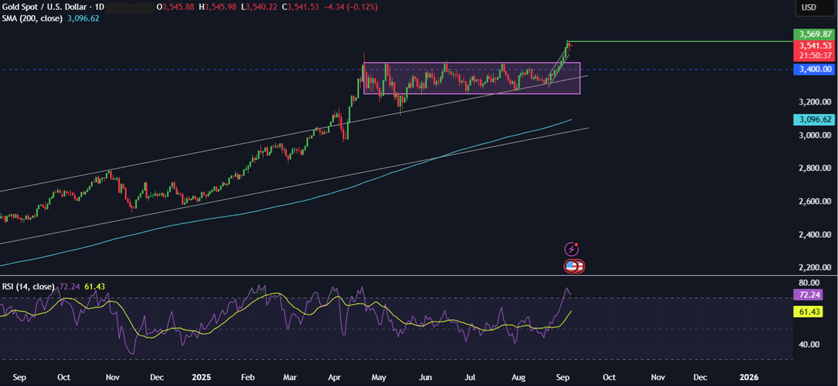Click the SMA value 3,096.62 in legend
The image size is (838, 386).
pyautogui.click(x=83, y=18)
